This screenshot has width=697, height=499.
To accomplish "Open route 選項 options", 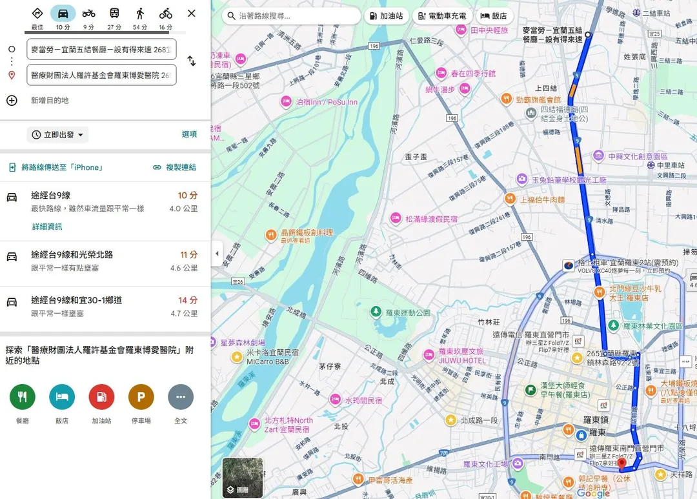I will point(189,134).
